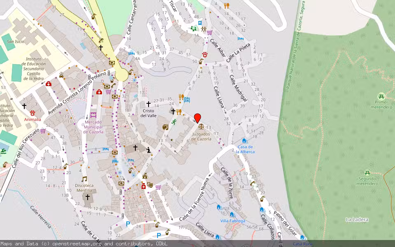Click the 'Casa de la Alberca' label
The height and width of the screenshot is (247, 395).
[x=245, y=149]
